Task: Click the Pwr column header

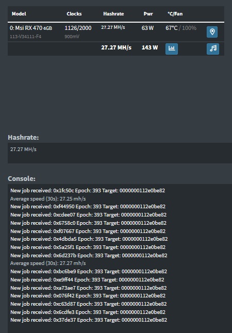Action: (148, 14)
